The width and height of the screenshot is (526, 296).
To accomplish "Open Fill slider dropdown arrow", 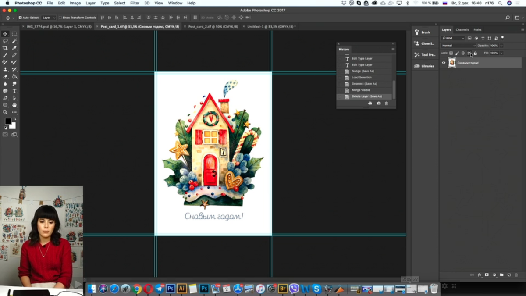I will point(501,53).
